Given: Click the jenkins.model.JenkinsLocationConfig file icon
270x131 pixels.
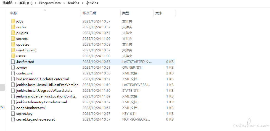Looking at the screenshot, I should [x=13, y=96].
